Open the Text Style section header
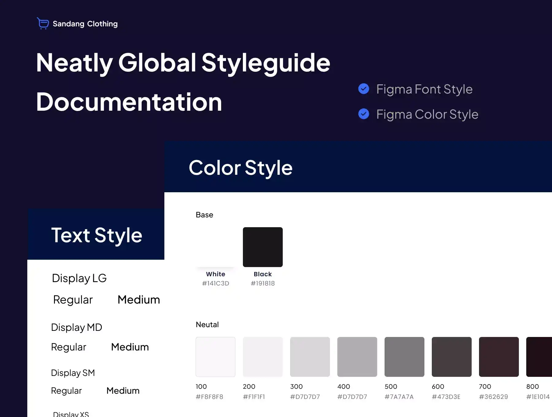This screenshot has width=552, height=417. point(97,235)
